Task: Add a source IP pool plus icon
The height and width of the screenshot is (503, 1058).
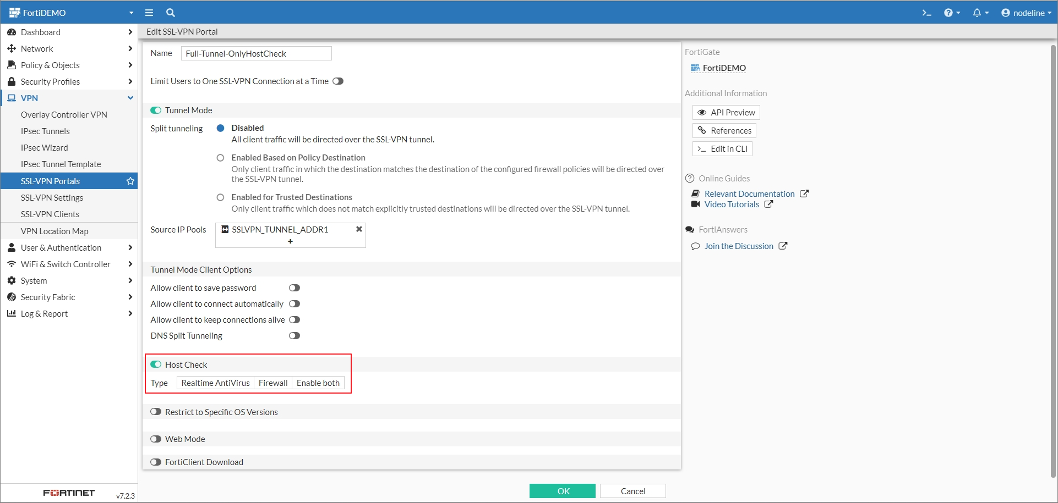Action: pos(290,241)
